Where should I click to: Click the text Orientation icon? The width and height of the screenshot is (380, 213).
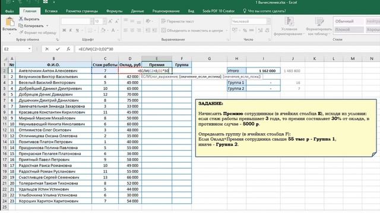point(148,21)
